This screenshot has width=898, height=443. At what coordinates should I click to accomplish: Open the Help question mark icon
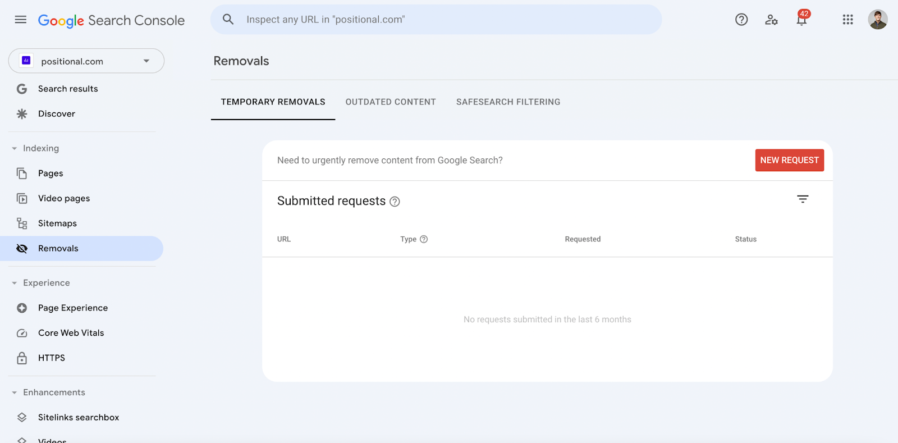741,20
